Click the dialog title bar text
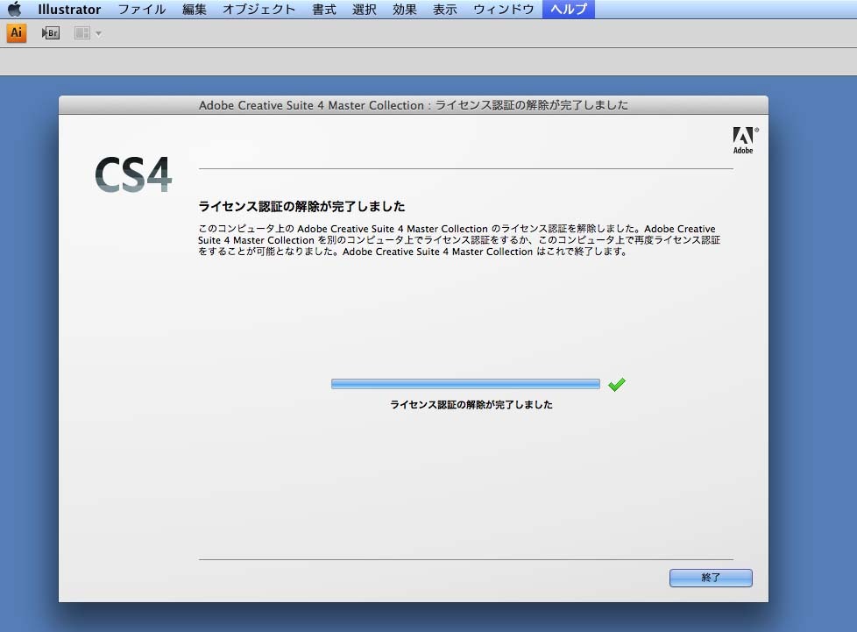The image size is (857, 632). [x=414, y=105]
